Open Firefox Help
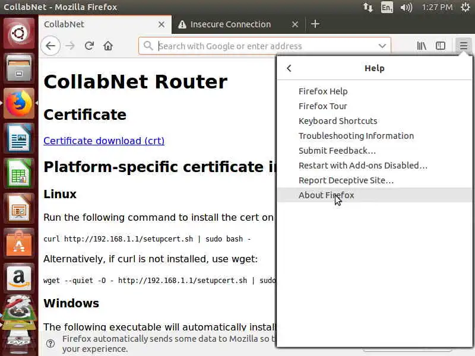Viewport: 475px width, 356px height. [x=375, y=91]
